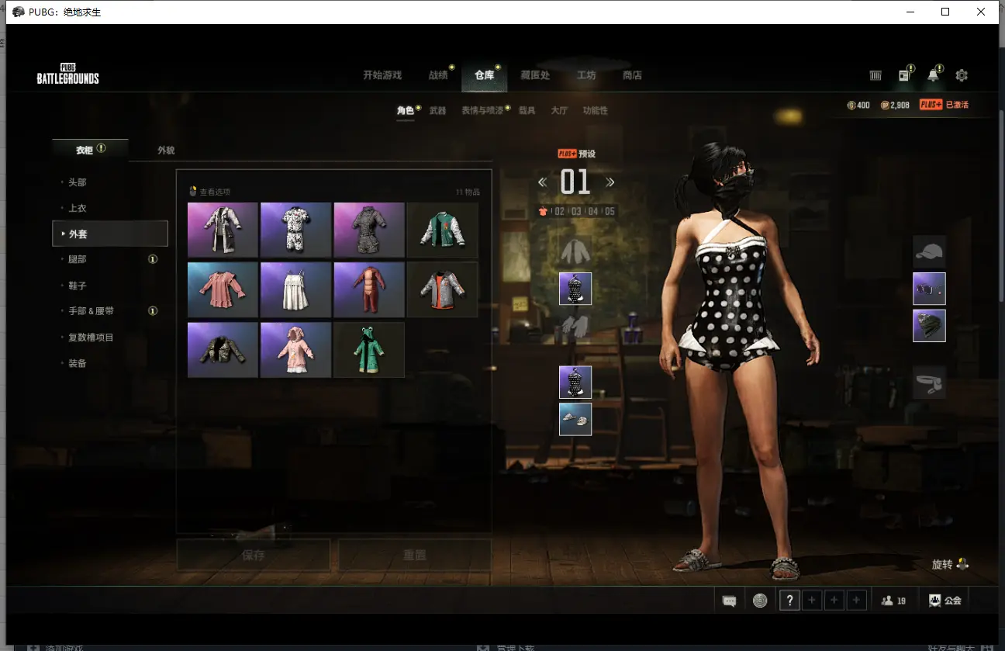Open the notifications bell icon
Screen dimensions: 1005x651
(933, 75)
